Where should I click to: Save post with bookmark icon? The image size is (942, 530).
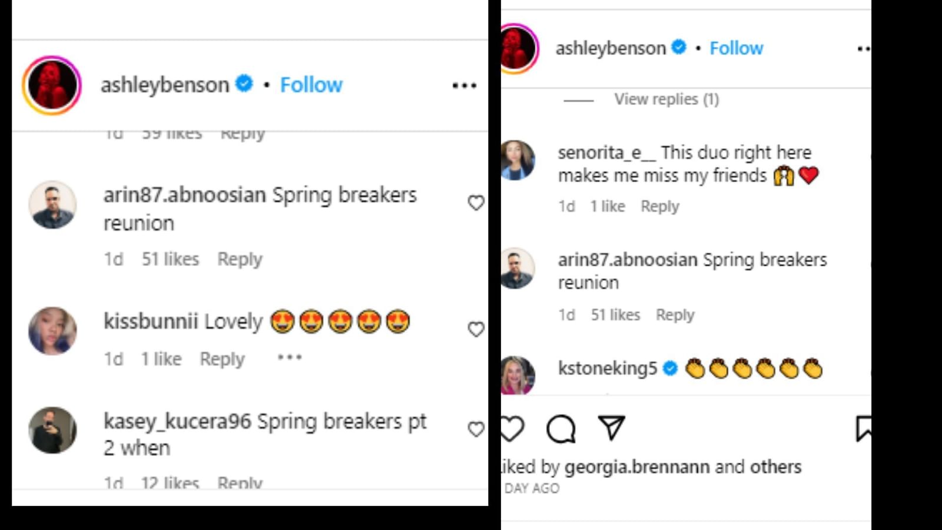pos(863,429)
